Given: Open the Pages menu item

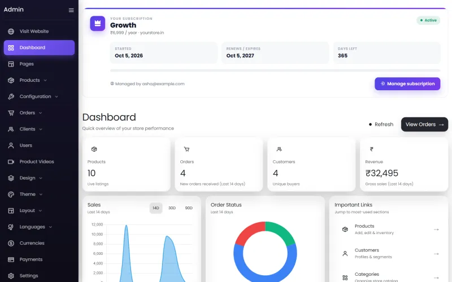Looking at the screenshot, I should coord(39,64).
